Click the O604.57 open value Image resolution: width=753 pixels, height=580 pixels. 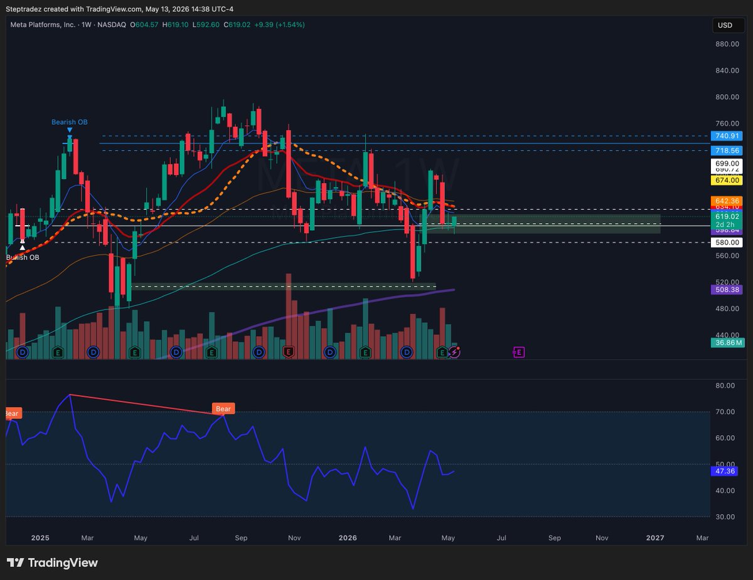(145, 24)
